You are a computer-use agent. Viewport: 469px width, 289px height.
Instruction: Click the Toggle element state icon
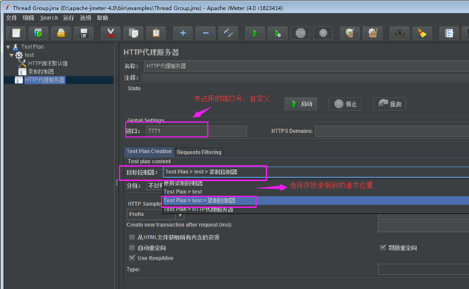[x=228, y=33]
